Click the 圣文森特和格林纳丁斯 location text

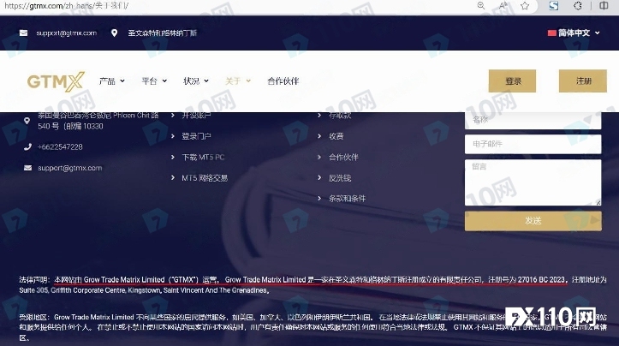163,33
